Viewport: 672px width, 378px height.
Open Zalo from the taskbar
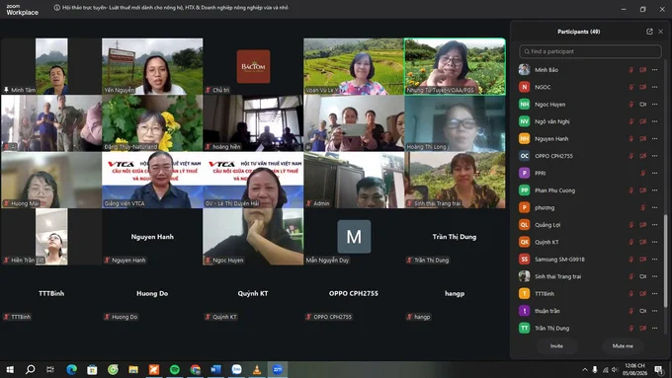(x=236, y=369)
